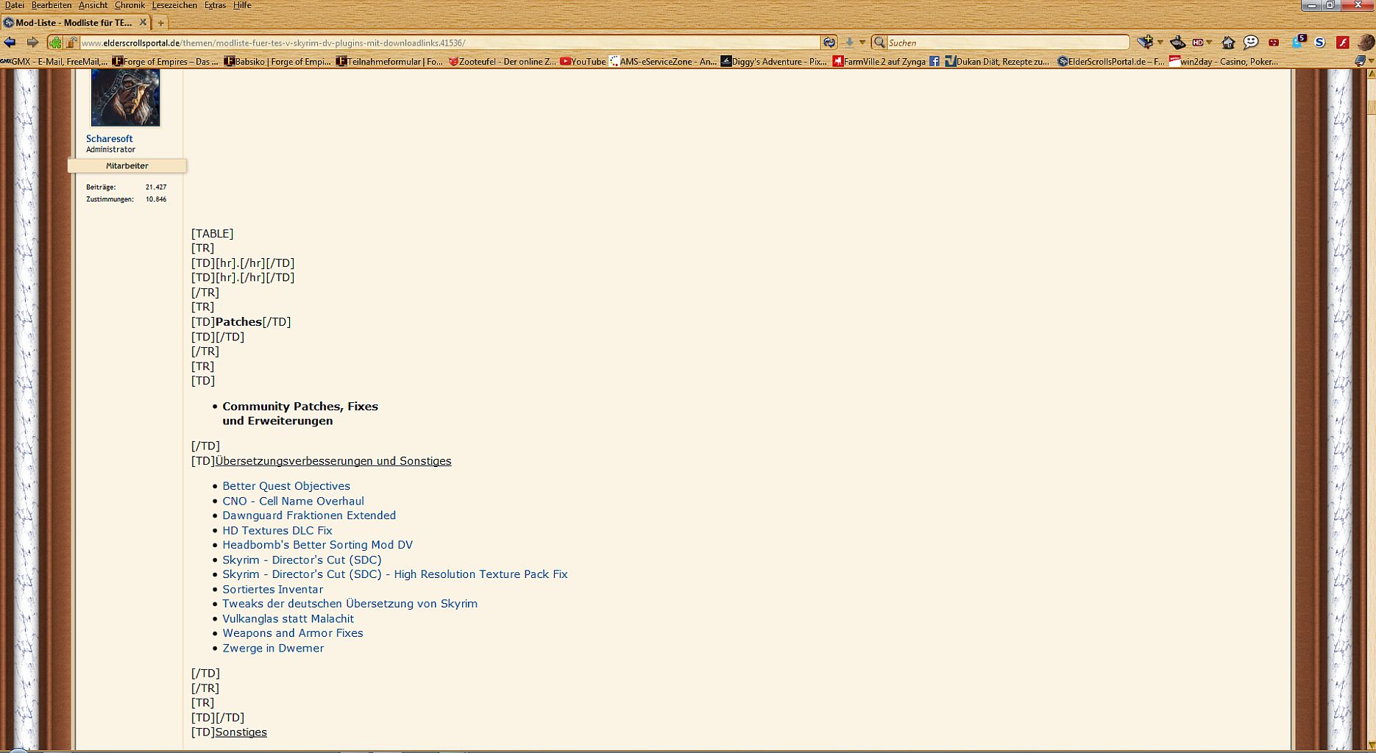Click the ghost icon with badge 5
The width and height of the screenshot is (1376, 753).
[1297, 42]
